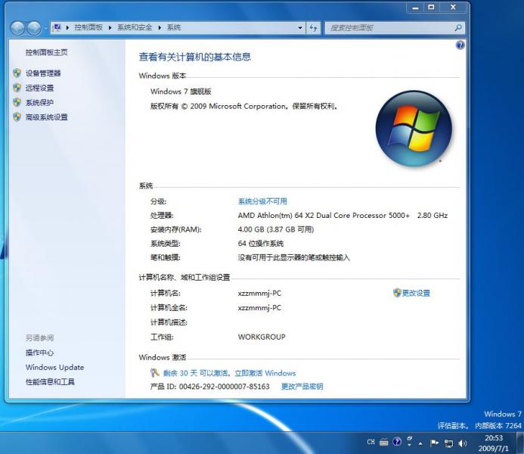Viewport: 524px width, 454px height.
Task: Click shield icon beside 系统保护
Action: point(17,102)
